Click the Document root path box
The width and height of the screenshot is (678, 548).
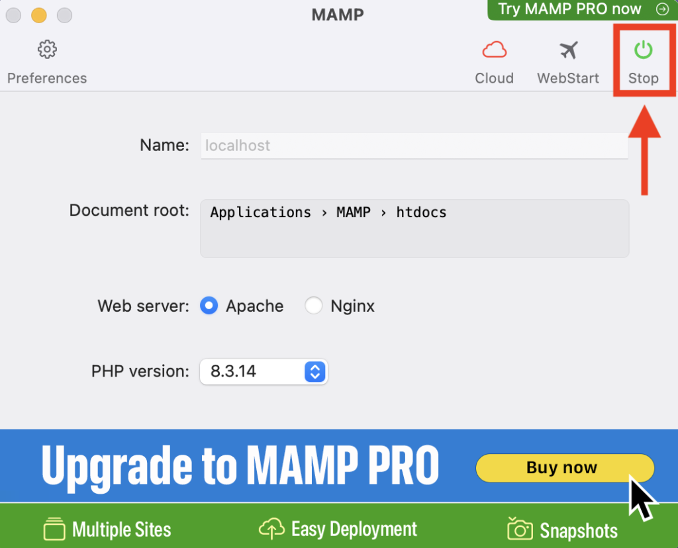point(414,228)
